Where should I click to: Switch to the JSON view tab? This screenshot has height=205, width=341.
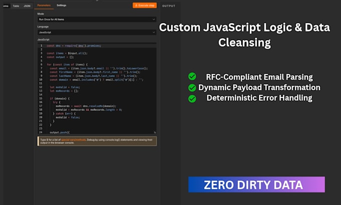click(x=27, y=6)
